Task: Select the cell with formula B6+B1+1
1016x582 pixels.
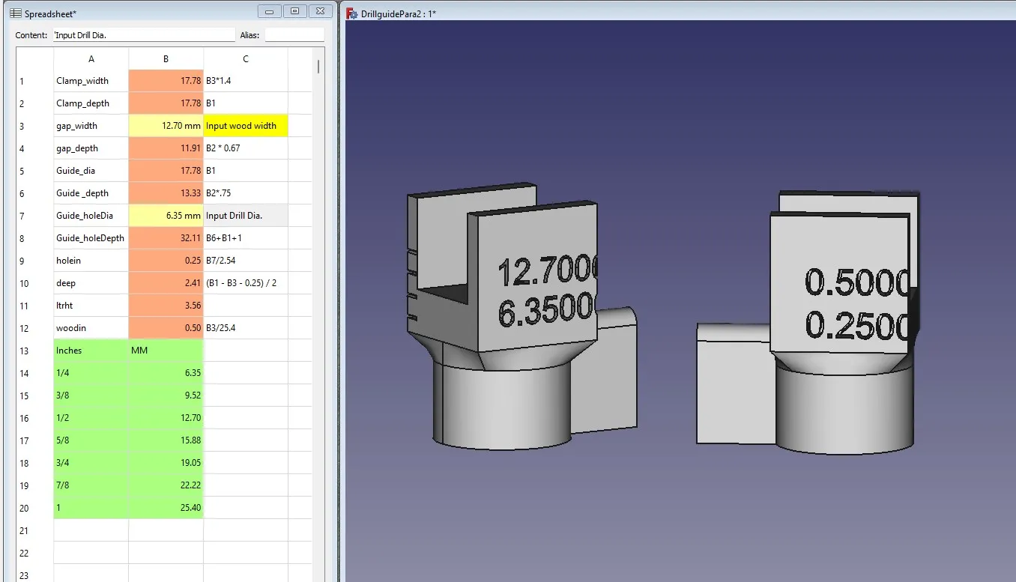Action: (245, 237)
